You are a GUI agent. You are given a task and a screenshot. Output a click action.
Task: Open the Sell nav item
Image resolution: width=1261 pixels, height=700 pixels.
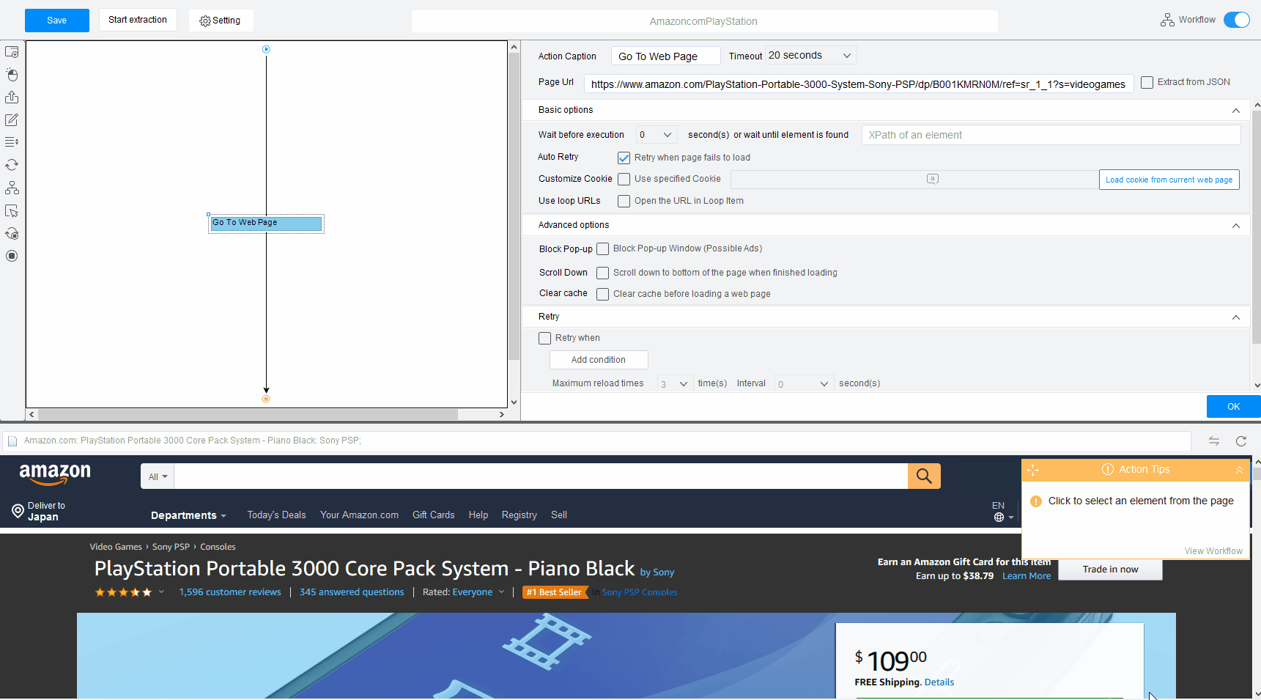click(x=559, y=515)
